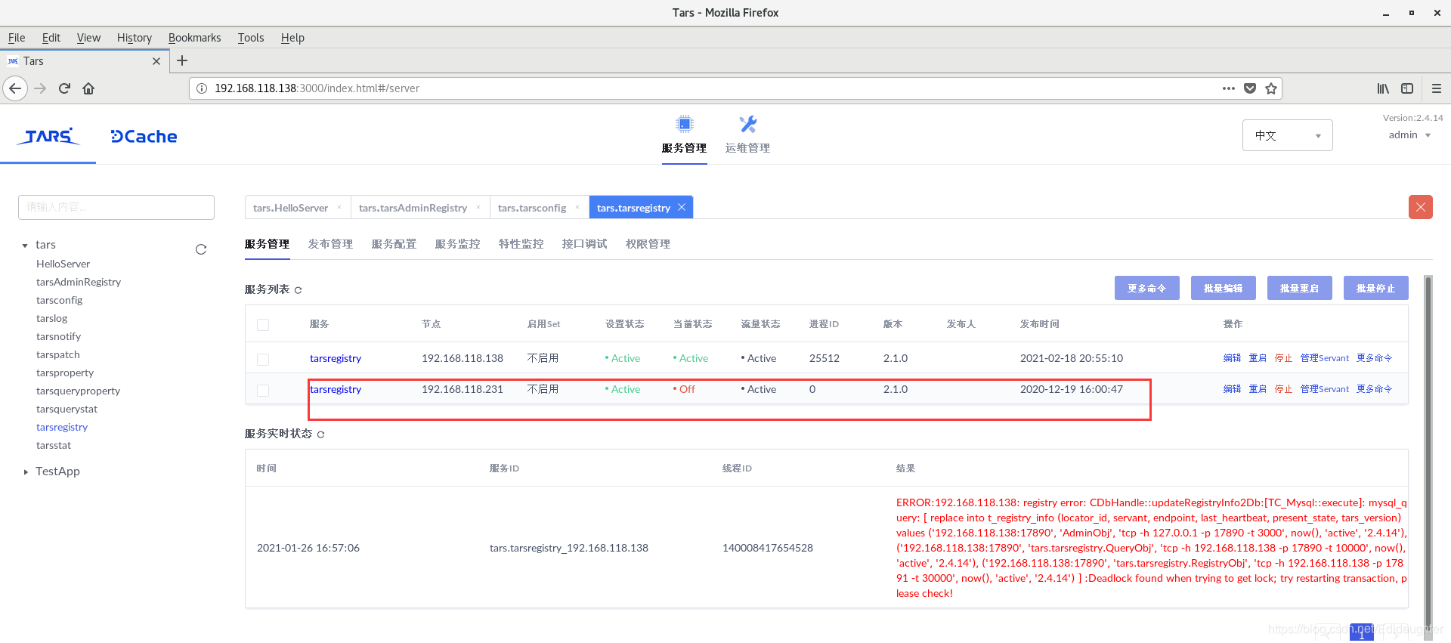Close the tars.tarsregistry tab
The image size is (1451, 643).
coord(682,207)
